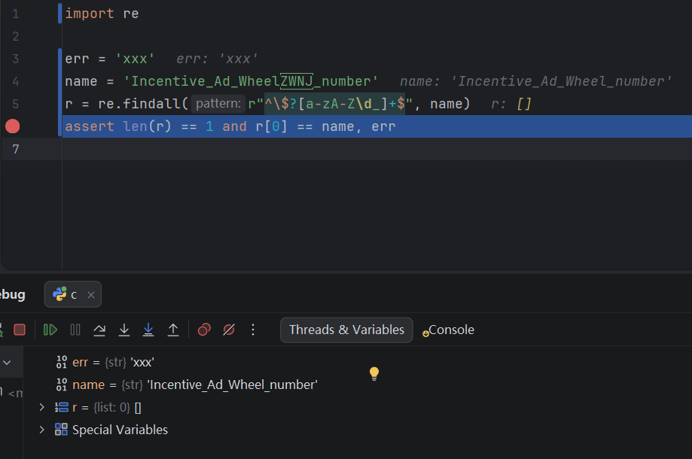Select the 'c' debug session tab
This screenshot has width=692, height=459.
pyautogui.click(x=73, y=294)
